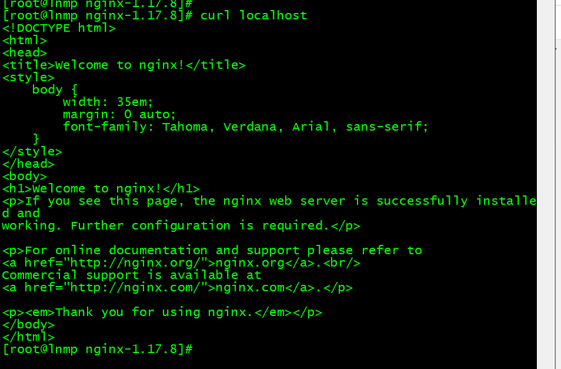Click the opening '<style>' tag line

pyautogui.click(x=29, y=77)
